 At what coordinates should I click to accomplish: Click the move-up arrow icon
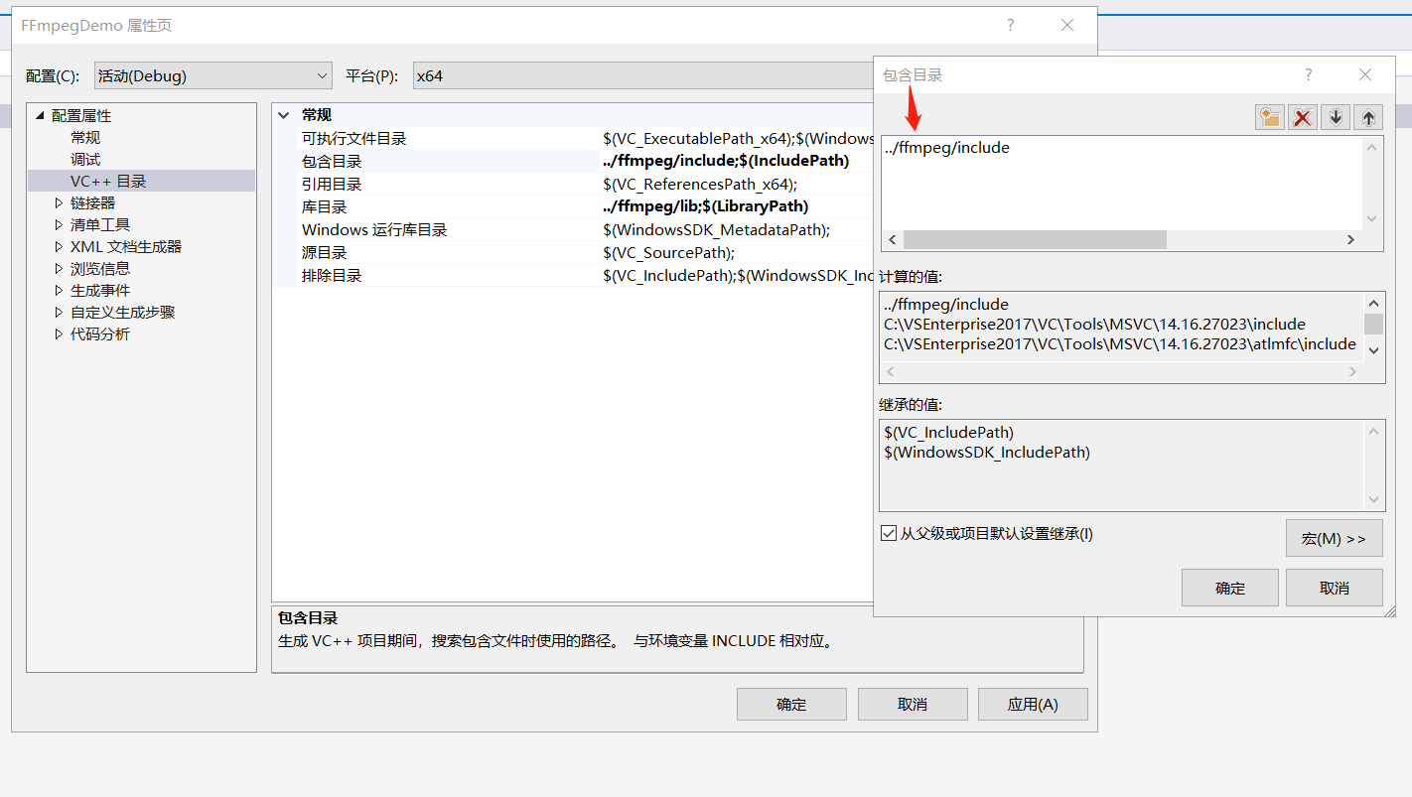1367,116
